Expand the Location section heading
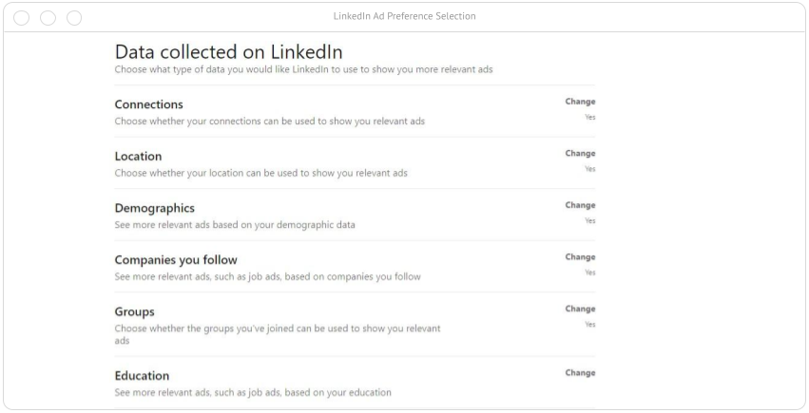Image resolution: width=809 pixels, height=413 pixels. click(x=138, y=156)
